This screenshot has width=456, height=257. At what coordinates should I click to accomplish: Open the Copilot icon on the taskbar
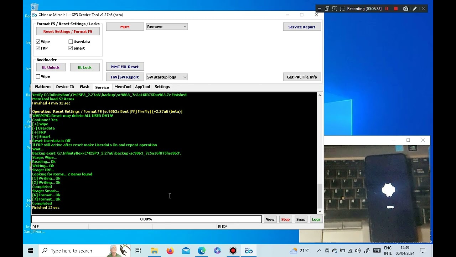pyautogui.click(x=217, y=251)
